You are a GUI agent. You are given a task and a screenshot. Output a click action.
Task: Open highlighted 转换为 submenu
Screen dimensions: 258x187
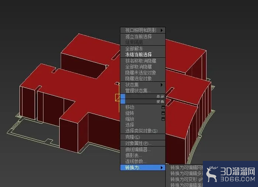[x=143, y=167]
